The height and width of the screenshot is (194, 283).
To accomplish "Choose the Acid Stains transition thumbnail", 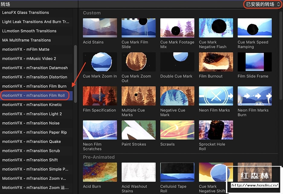I will click(100, 28).
